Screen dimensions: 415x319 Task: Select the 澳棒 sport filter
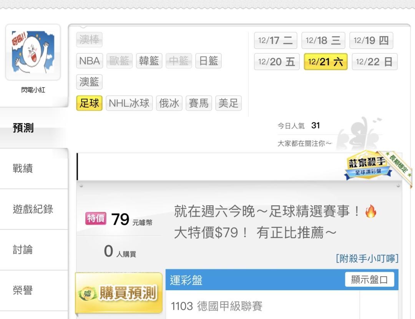[89, 40]
